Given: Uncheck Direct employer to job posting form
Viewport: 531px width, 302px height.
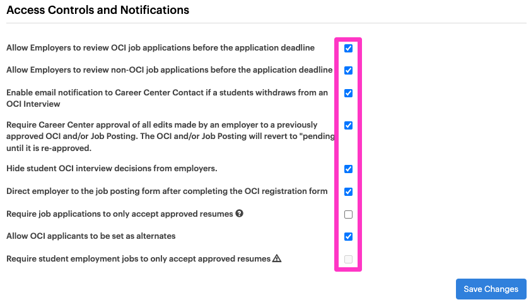Looking at the screenshot, I should (348, 191).
